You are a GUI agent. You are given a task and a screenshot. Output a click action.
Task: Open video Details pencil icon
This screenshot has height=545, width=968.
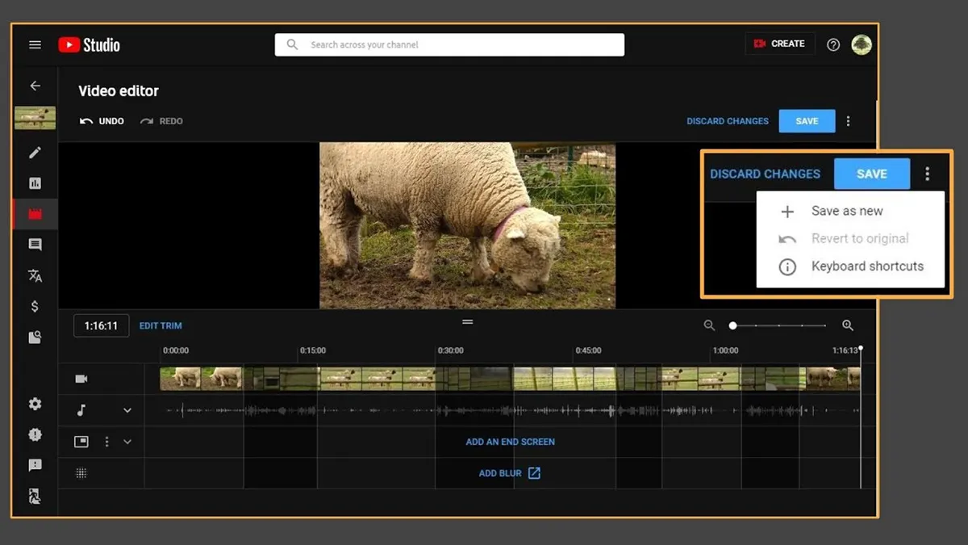tap(35, 153)
